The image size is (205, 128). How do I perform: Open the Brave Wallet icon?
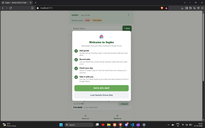pos(190,8)
